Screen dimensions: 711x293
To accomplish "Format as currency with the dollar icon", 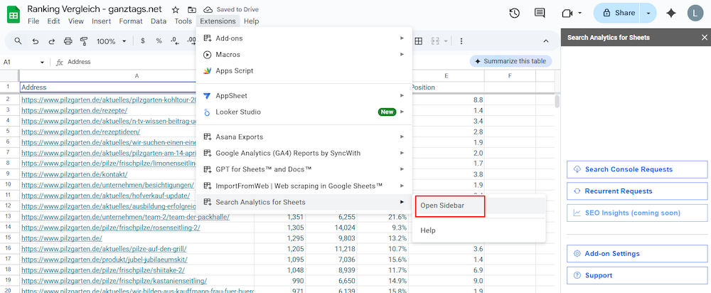I will [143, 41].
